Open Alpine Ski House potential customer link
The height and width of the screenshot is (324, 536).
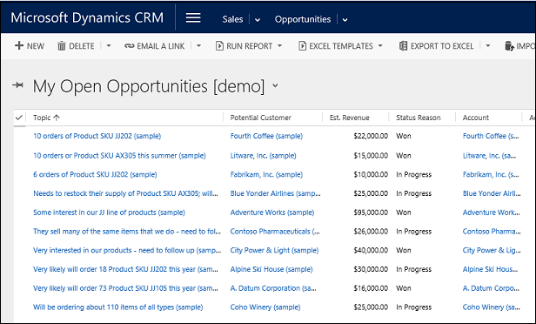[x=271, y=269]
